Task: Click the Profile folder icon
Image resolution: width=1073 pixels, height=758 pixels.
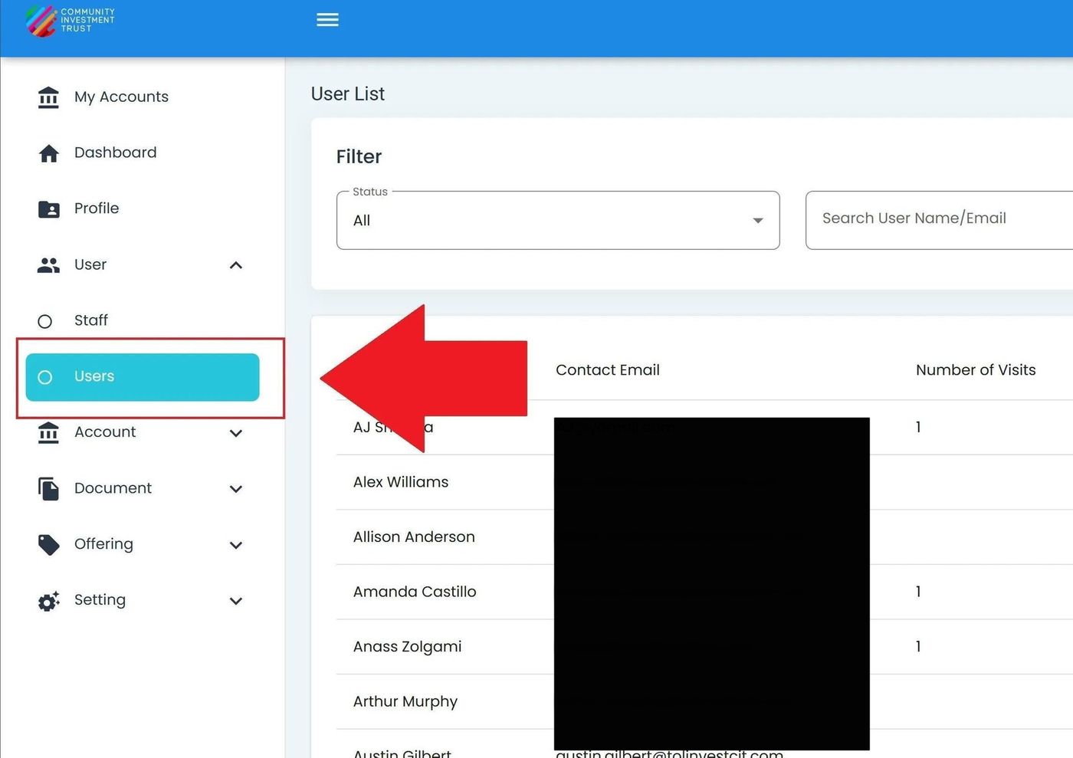Action: [x=48, y=209]
